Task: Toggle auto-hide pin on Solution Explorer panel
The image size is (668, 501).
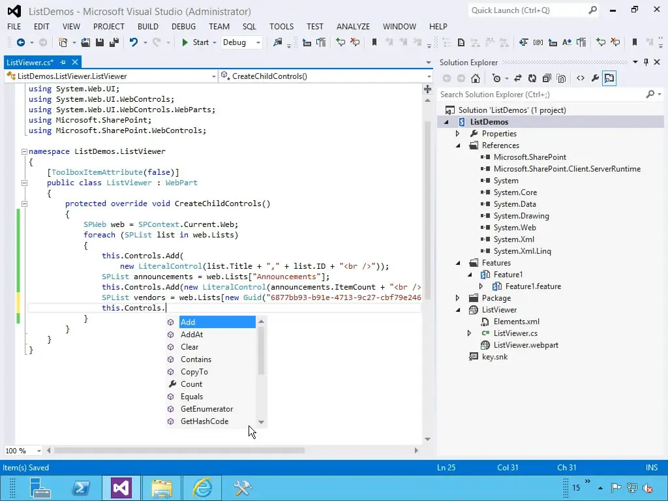Action: click(646, 62)
